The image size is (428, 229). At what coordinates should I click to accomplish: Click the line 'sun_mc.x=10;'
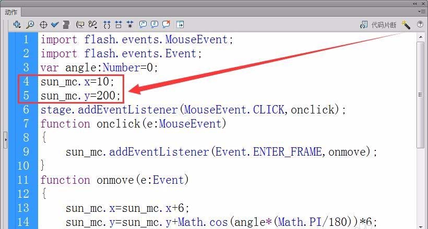tap(78, 82)
